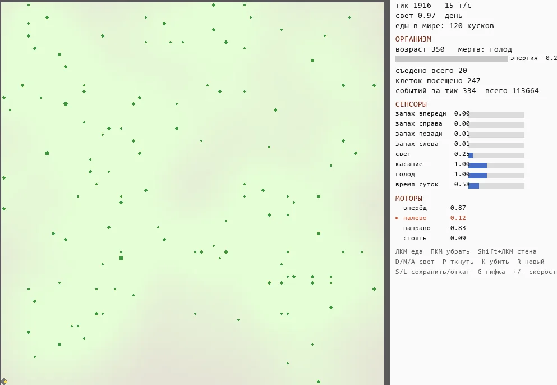Click the свет 0.97 readout
This screenshot has height=385, width=557.
415,16
